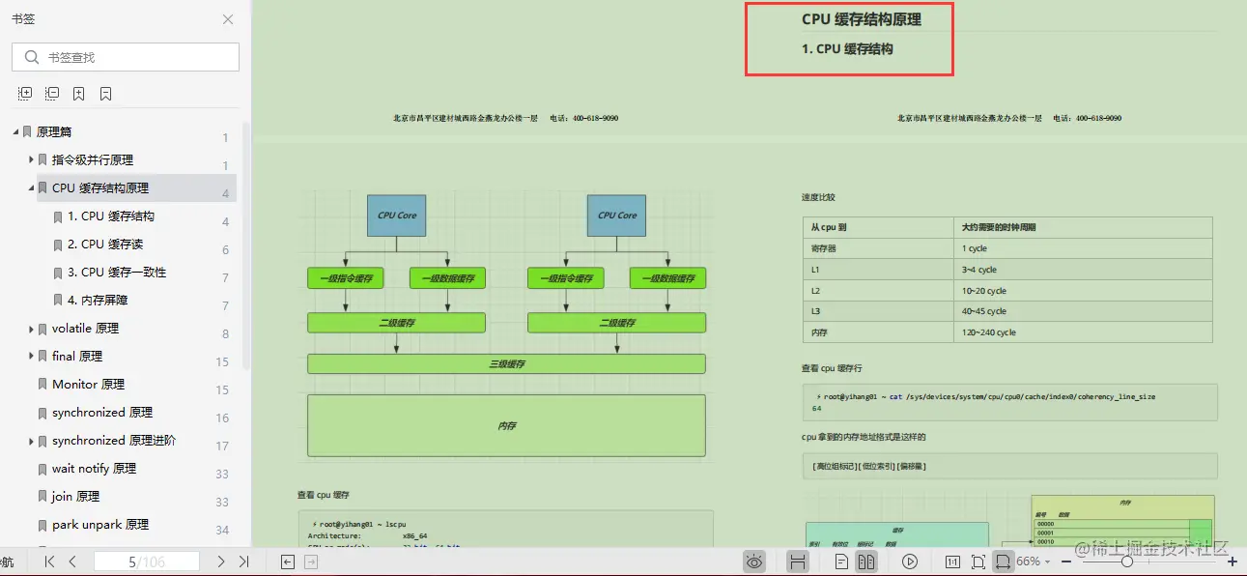This screenshot has width=1247, height=576.
Task: Go to bookmark 3. CPU 缓存一致性
Action: (117, 273)
